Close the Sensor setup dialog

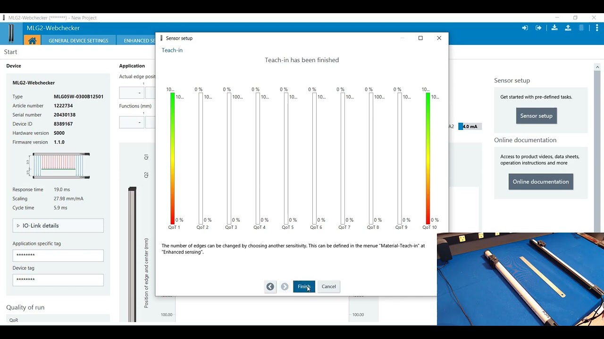pyautogui.click(x=439, y=38)
